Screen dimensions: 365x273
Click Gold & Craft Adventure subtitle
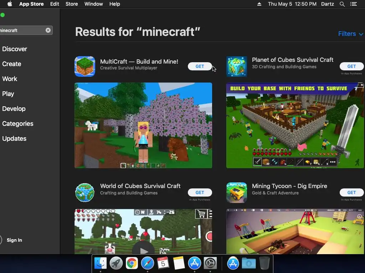tap(276, 193)
